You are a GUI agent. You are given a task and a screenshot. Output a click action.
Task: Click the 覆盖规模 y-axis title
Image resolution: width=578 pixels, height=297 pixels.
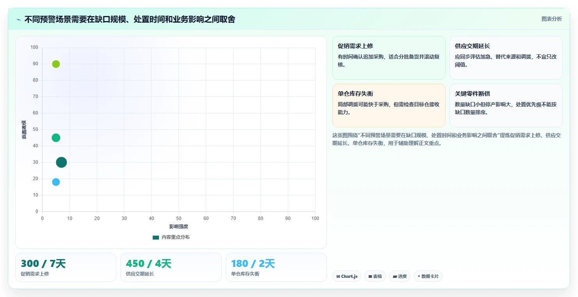tap(24, 130)
